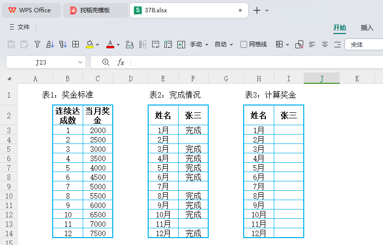Screen dimensions: 383x245
Task: Click the hamburger menu icon beside 文件
Action: coord(12,27)
